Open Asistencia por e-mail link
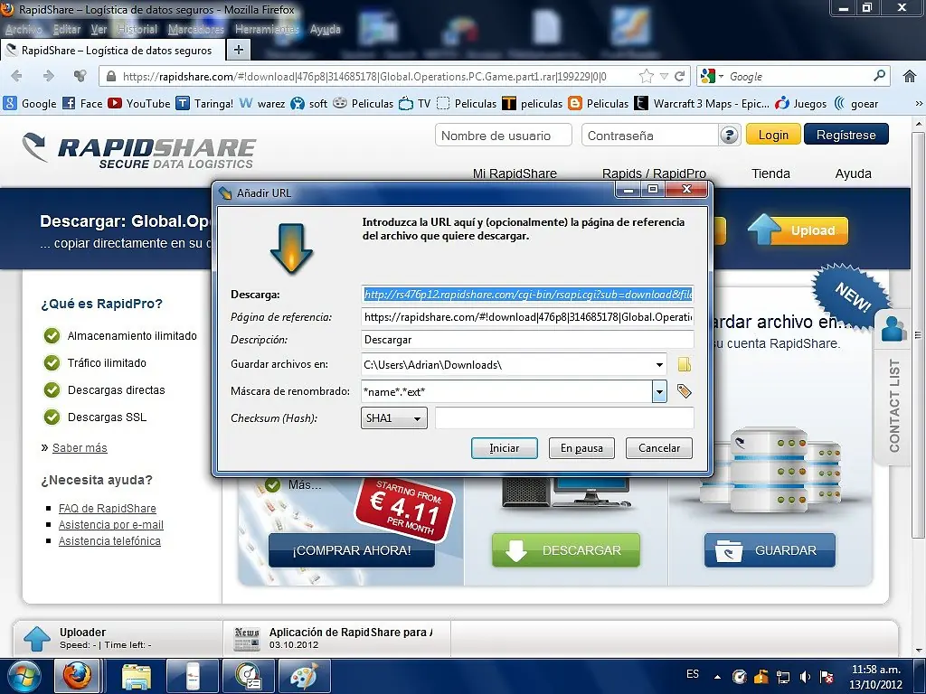This screenshot has height=694, width=926. 111,525
